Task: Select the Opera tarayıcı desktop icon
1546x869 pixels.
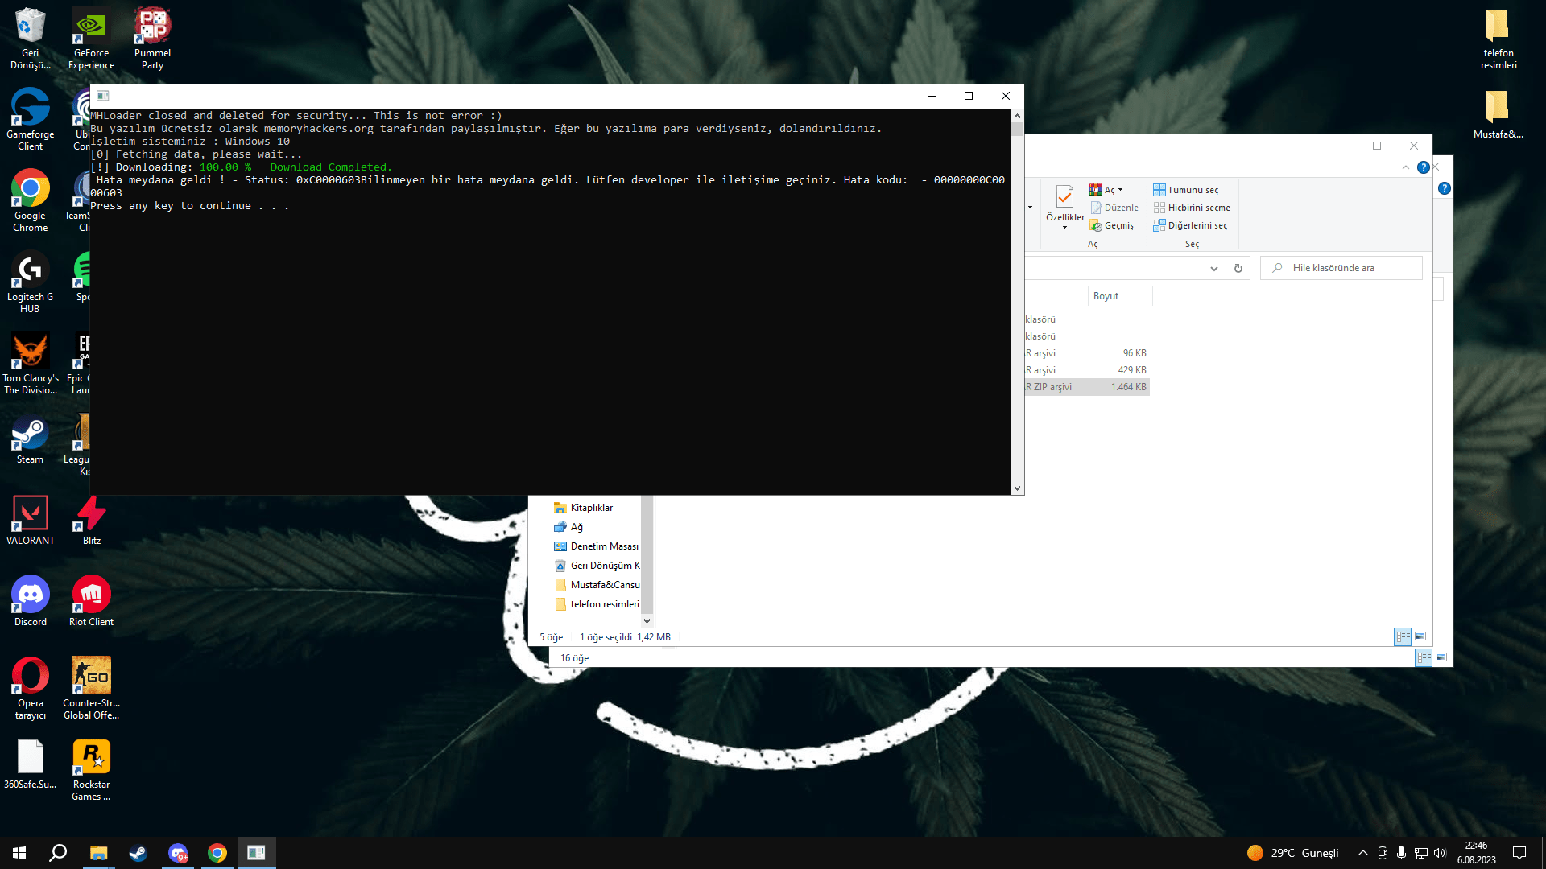Action: 30,688
